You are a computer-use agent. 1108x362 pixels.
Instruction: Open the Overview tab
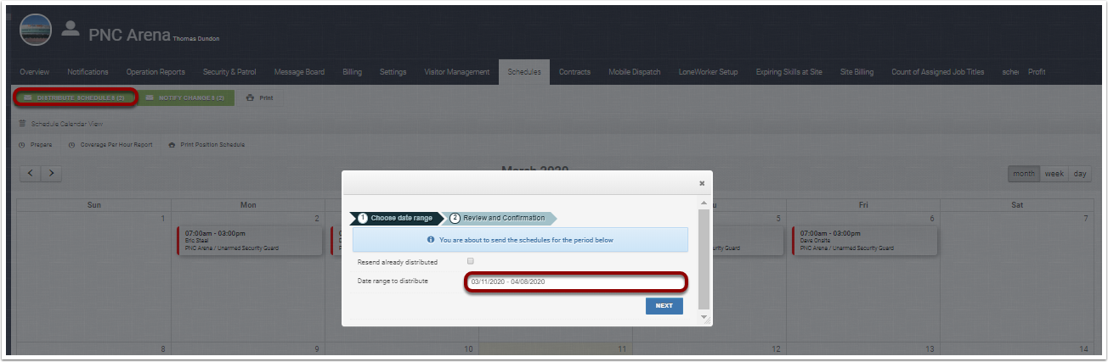(35, 72)
